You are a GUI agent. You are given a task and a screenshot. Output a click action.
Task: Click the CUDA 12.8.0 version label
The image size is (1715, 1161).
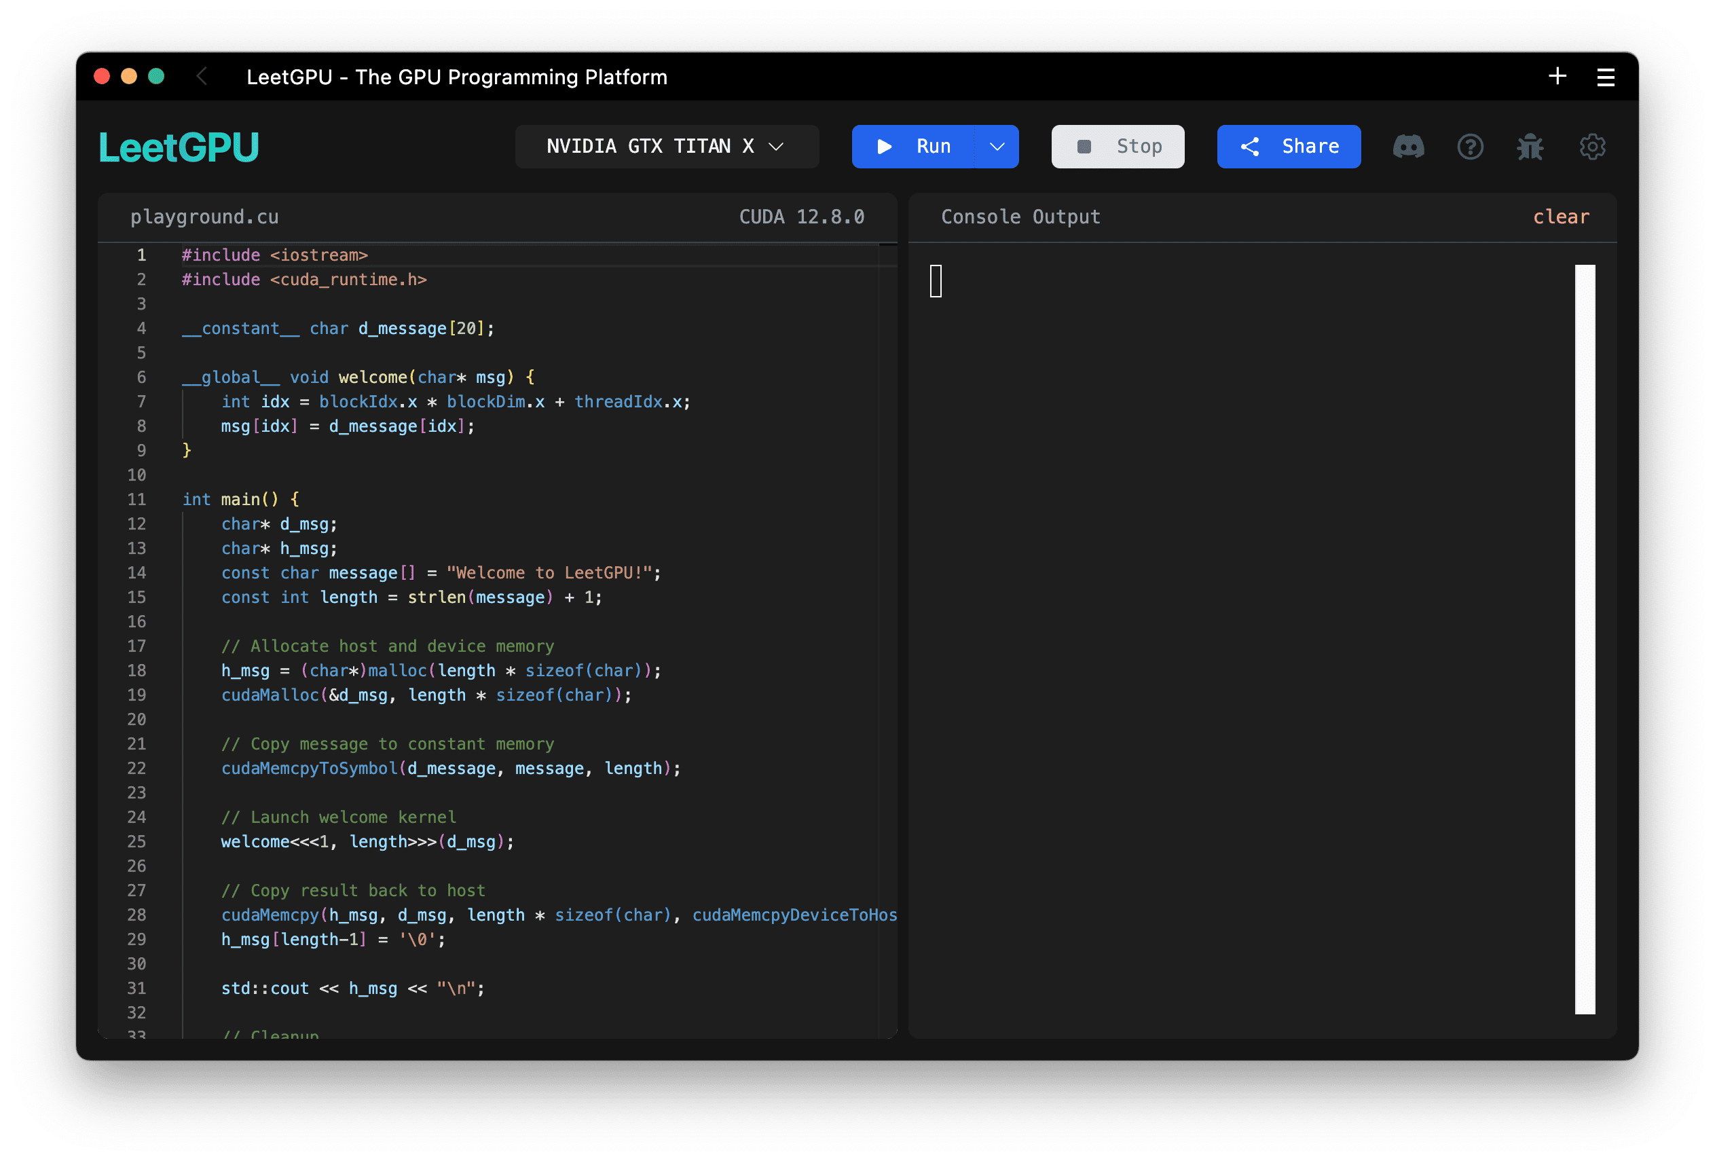[801, 217]
